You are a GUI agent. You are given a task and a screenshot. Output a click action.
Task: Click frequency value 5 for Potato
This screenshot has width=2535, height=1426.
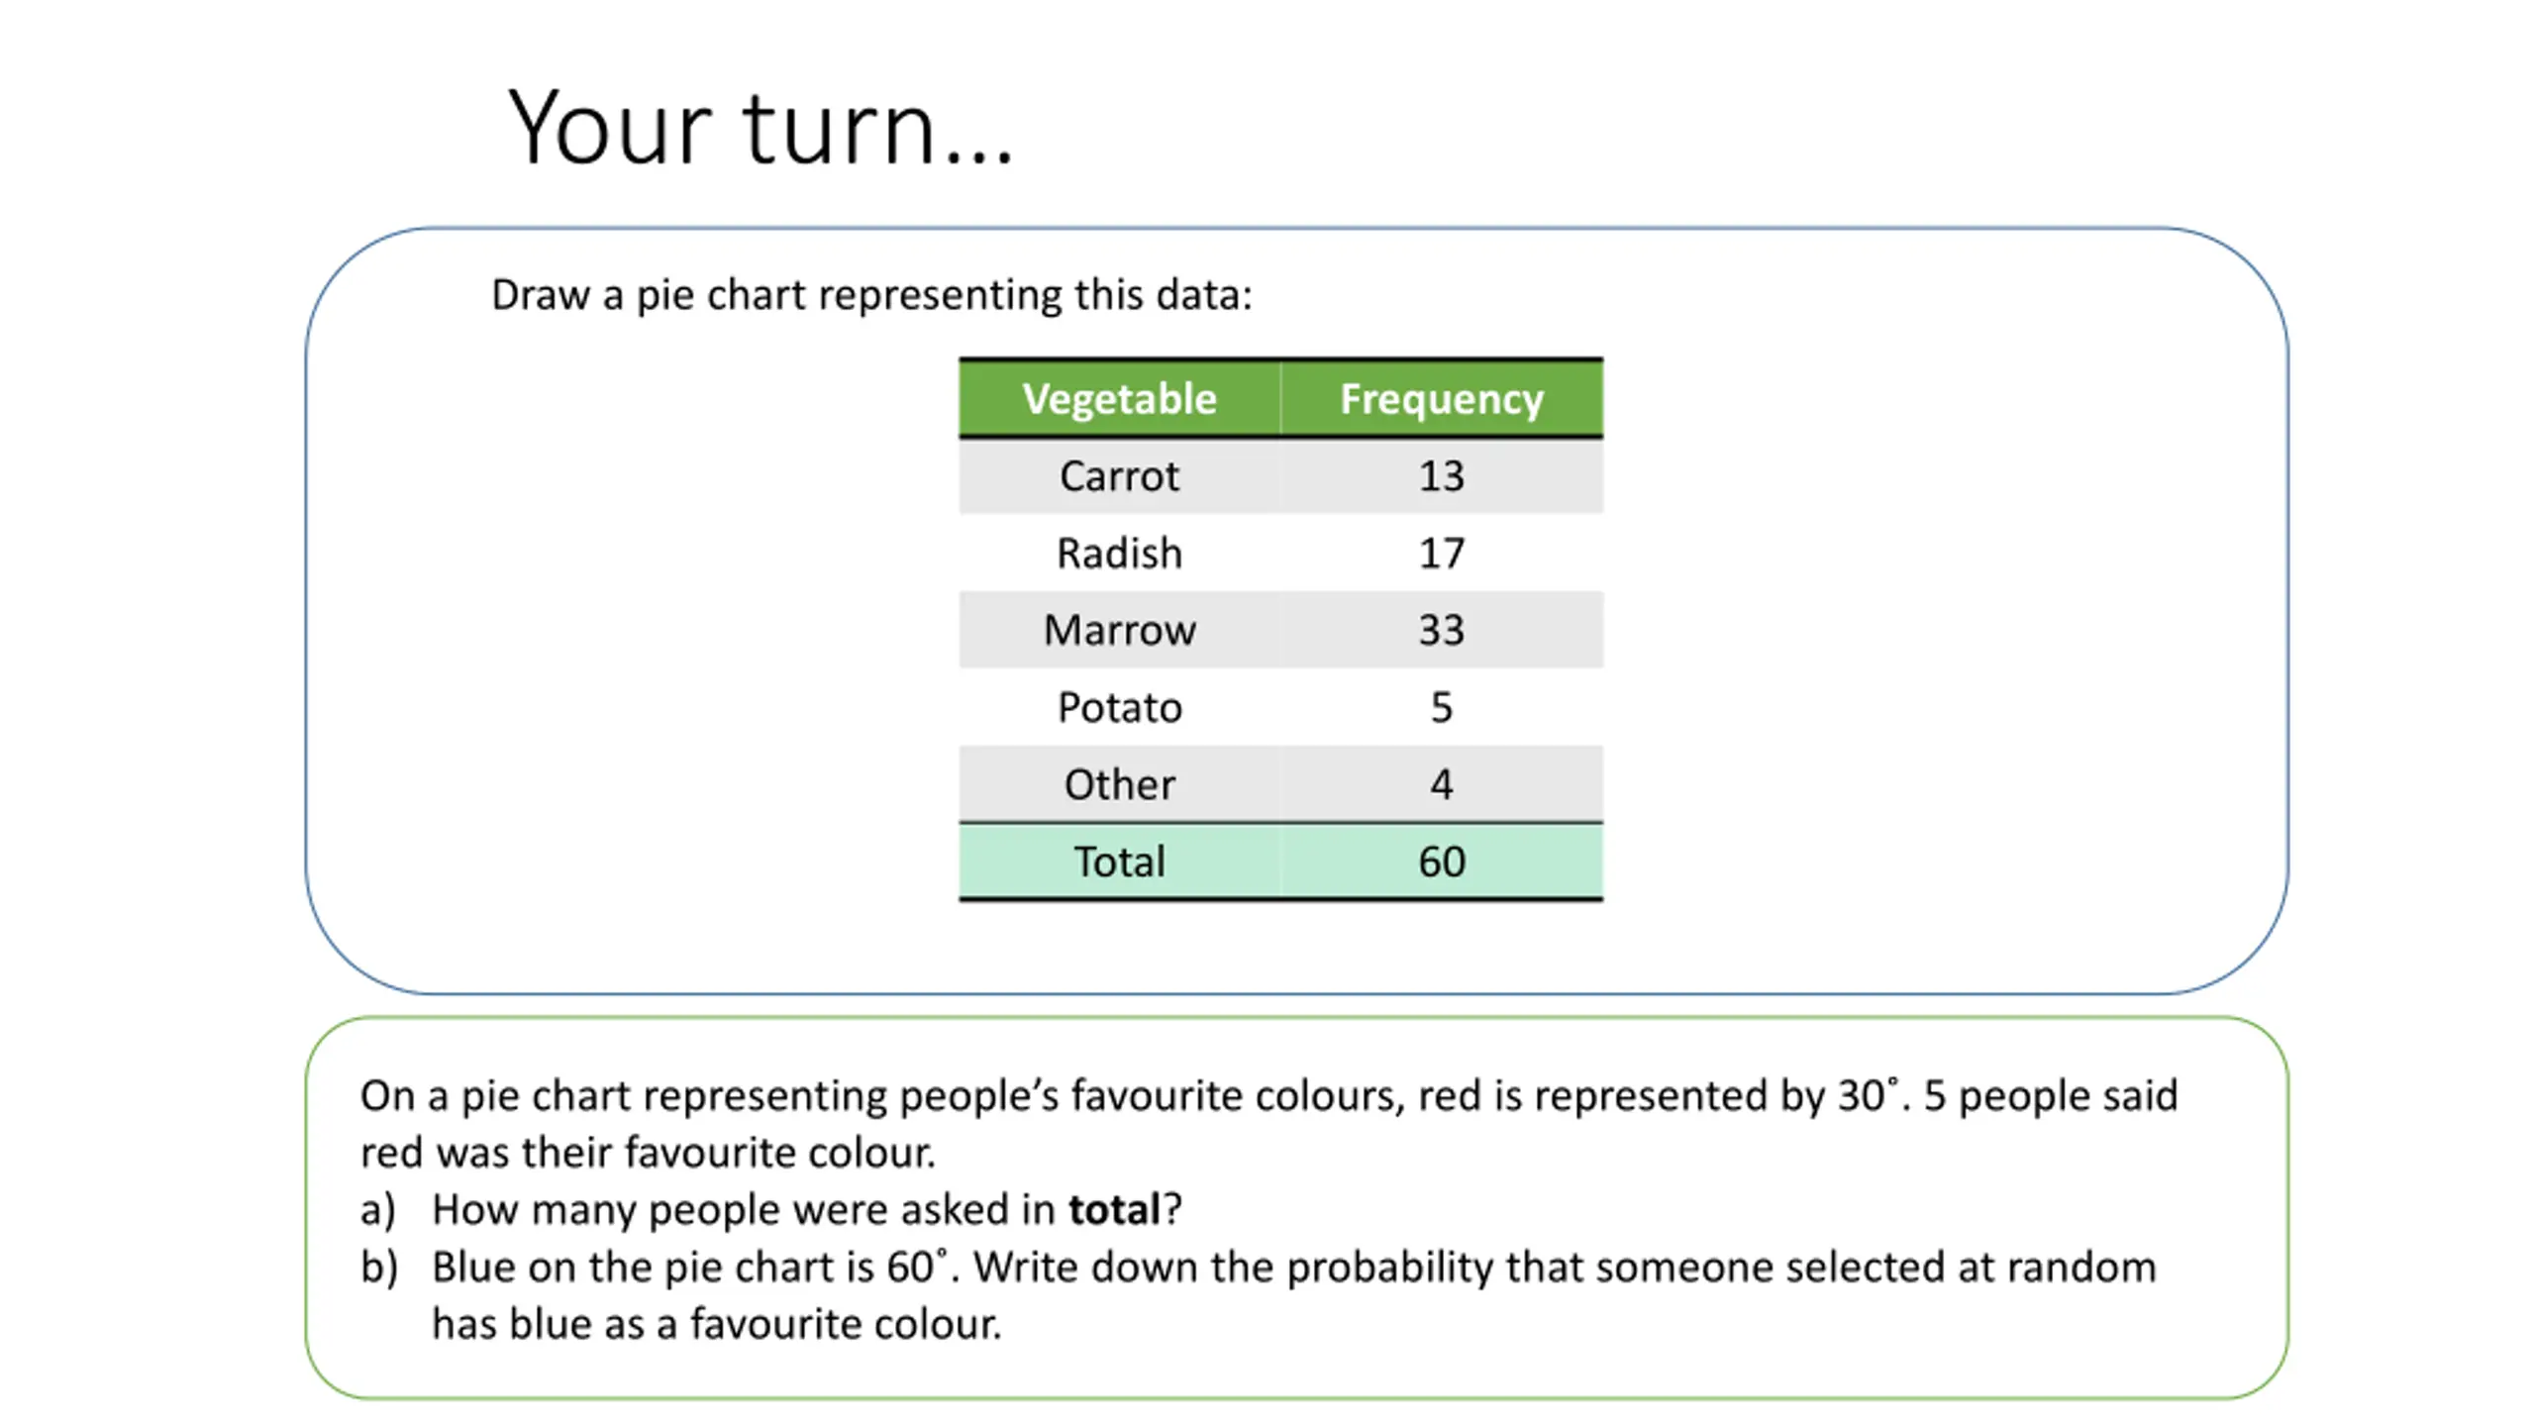(x=1442, y=707)
